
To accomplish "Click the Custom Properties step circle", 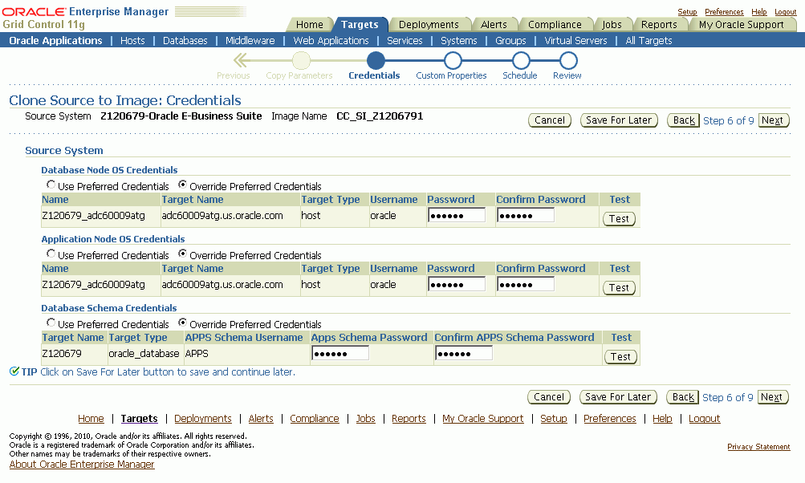I will (453, 60).
